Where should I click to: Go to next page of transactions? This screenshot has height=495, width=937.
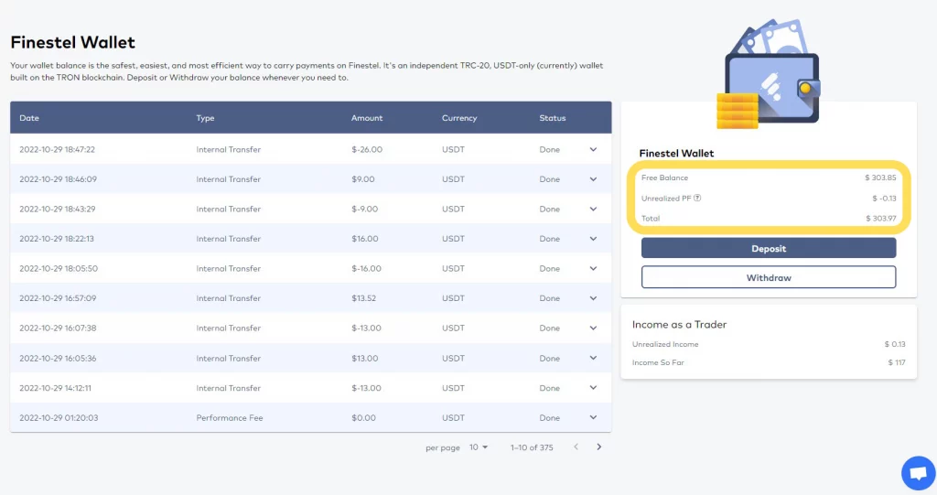(598, 447)
